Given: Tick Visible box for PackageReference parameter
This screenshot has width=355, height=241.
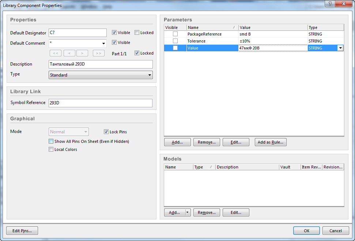Looking at the screenshot, I should (x=175, y=34).
